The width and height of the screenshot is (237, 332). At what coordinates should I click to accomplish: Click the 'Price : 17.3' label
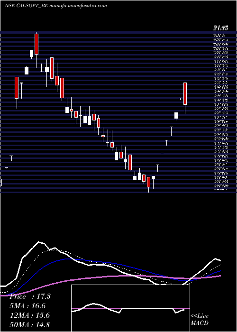(x=30, y=296)
